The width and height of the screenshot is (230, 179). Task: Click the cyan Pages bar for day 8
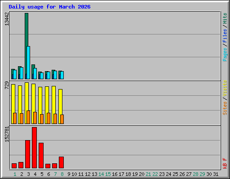[x=62, y=75]
